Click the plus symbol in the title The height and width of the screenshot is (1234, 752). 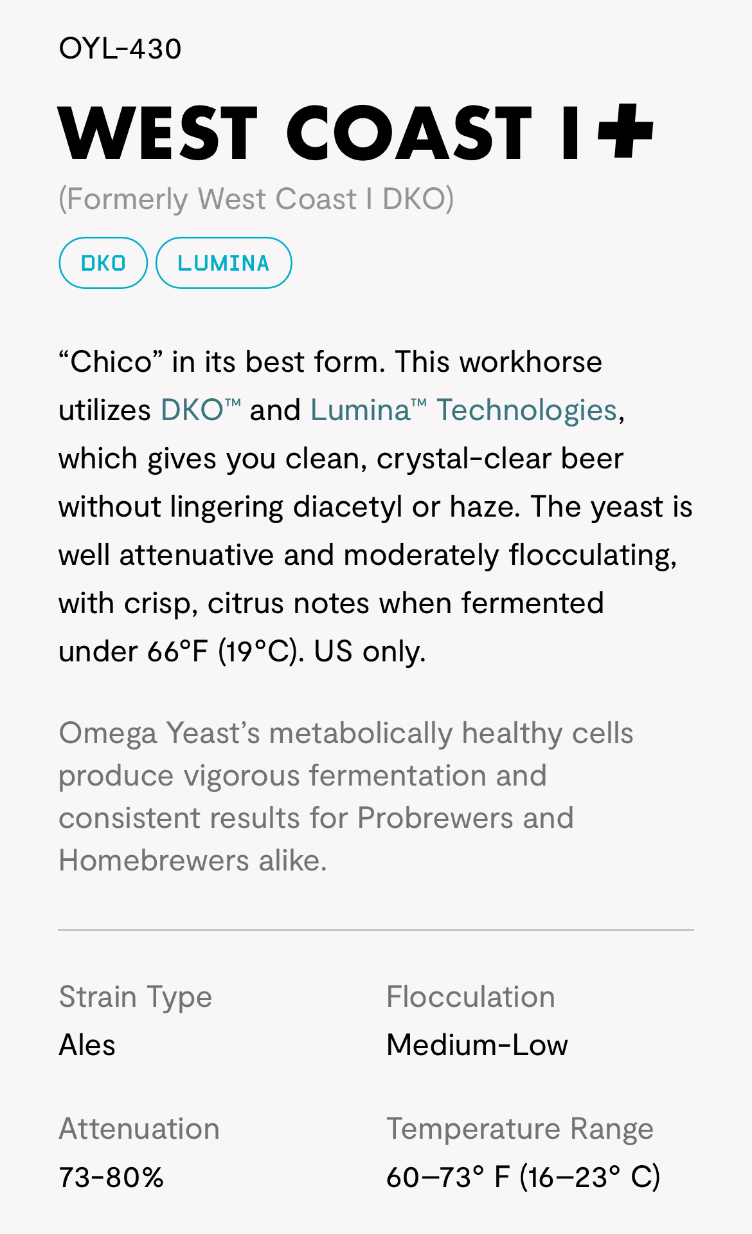[625, 130]
